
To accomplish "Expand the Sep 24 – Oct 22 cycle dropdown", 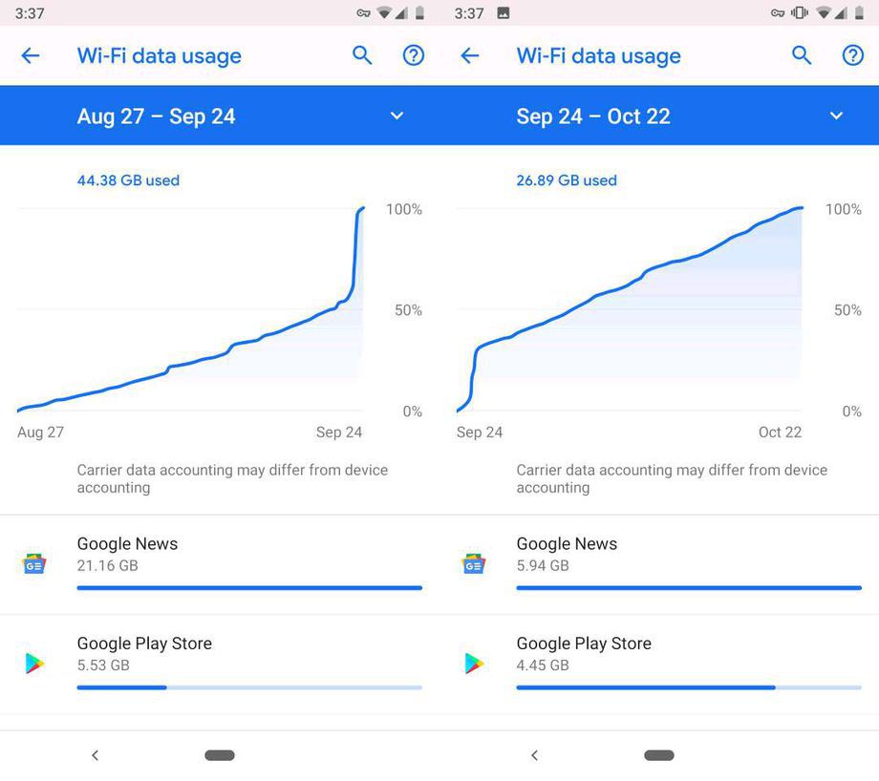I will pyautogui.click(x=659, y=116).
